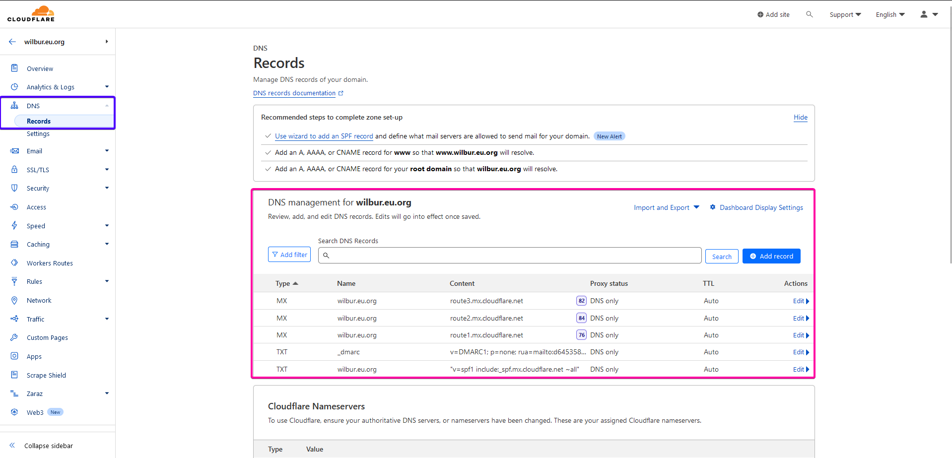Click into the Search DNS Records field

pyautogui.click(x=511, y=256)
